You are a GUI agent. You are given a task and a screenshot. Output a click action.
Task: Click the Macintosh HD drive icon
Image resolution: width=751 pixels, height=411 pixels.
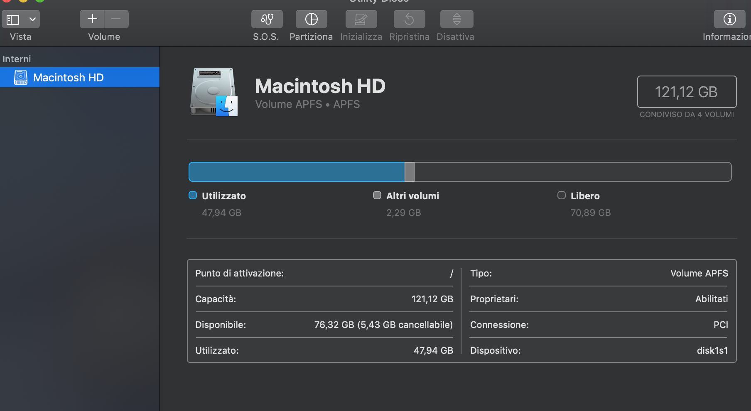(213, 91)
